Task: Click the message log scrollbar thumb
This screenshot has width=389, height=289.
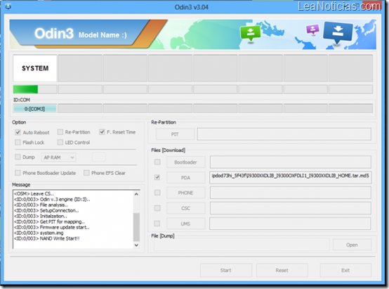Action: 136,227
